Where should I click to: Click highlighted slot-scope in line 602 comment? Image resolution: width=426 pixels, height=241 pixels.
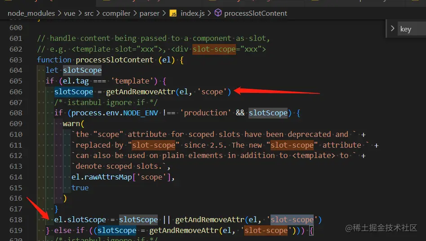[x=214, y=49]
